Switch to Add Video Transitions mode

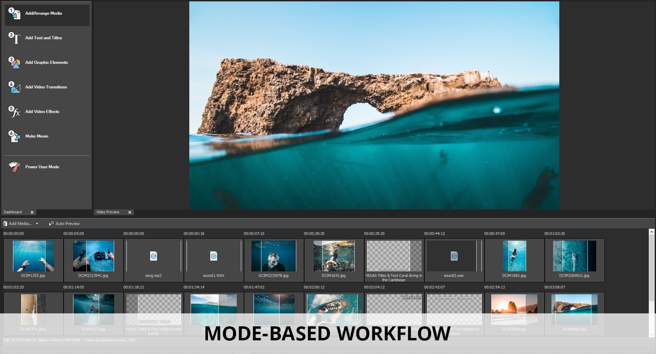coord(46,87)
